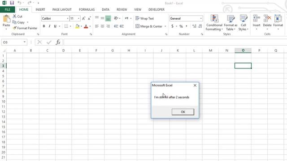Image resolution: width=287 pixels, height=161 pixels.
Task: Click OK in the message box
Action: click(183, 112)
